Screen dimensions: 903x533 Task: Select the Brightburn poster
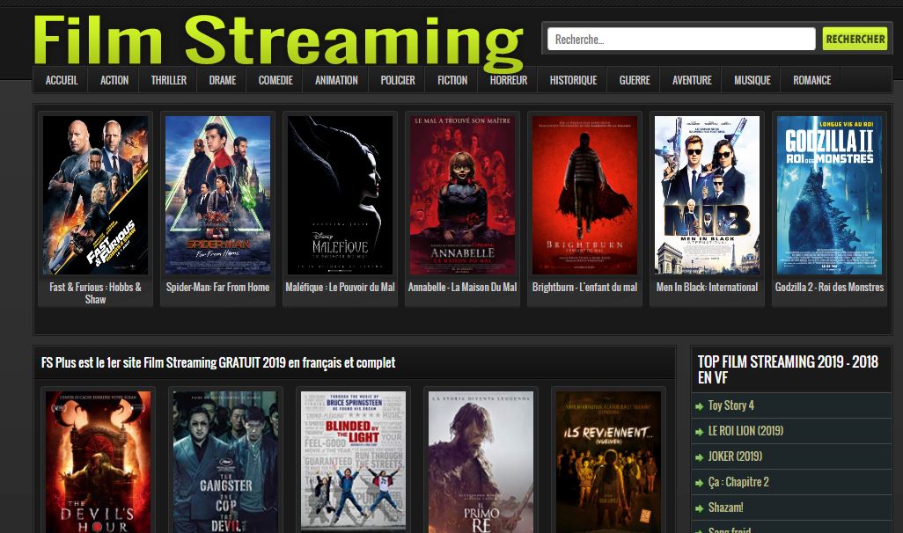tap(584, 195)
